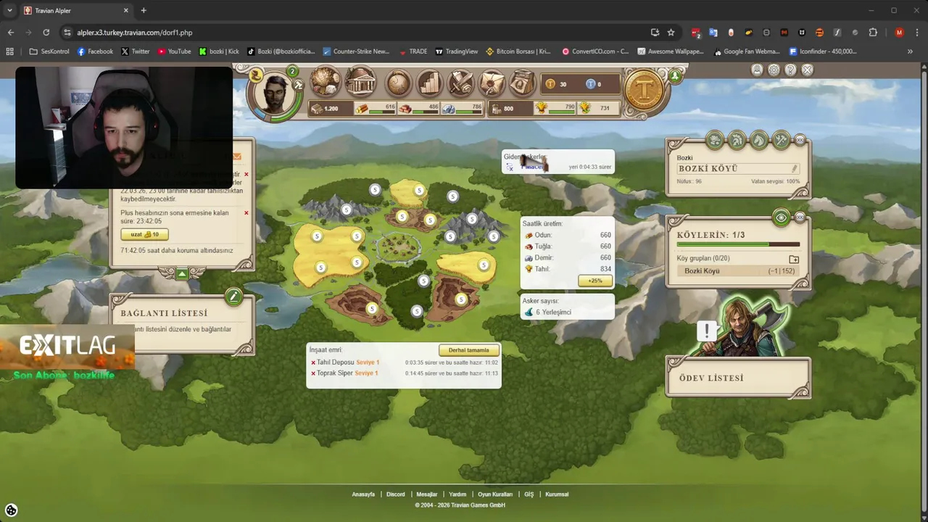Screen dimensions: 928x522
Task: Open stable horse shortcut icon
Action: click(759, 139)
